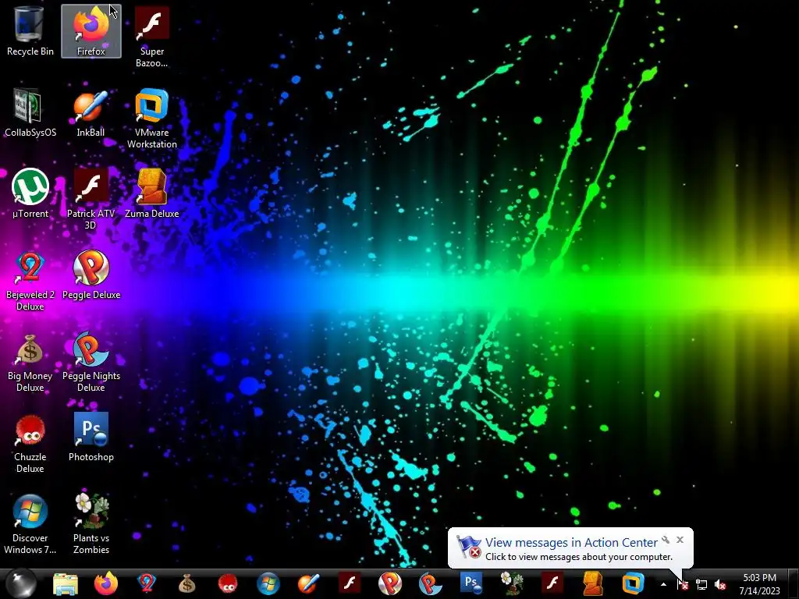Select the Super Bazoo... Flash desktop shortcut
This screenshot has height=599, width=799.
click(x=152, y=37)
